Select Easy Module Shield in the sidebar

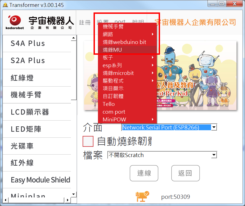click(37, 180)
